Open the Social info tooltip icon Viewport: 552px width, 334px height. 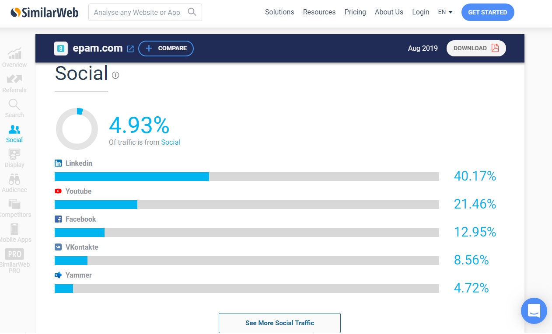coord(115,75)
